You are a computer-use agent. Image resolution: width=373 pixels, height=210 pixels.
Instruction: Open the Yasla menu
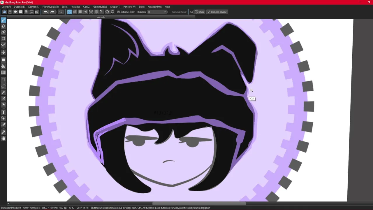tap(75, 7)
